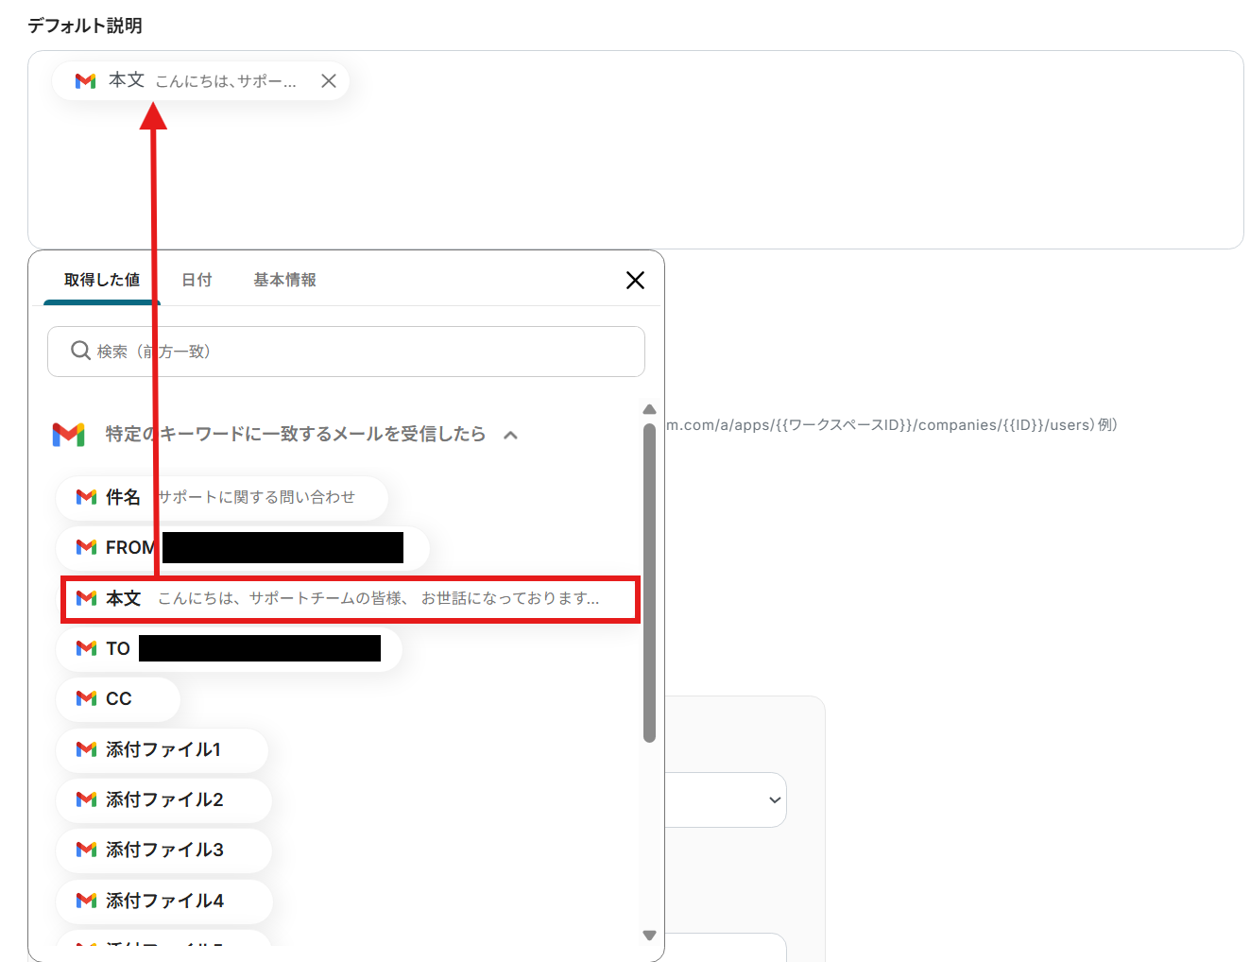1250x962 pixels.
Task: Choose the 本文 value in list
Action: pos(351,598)
